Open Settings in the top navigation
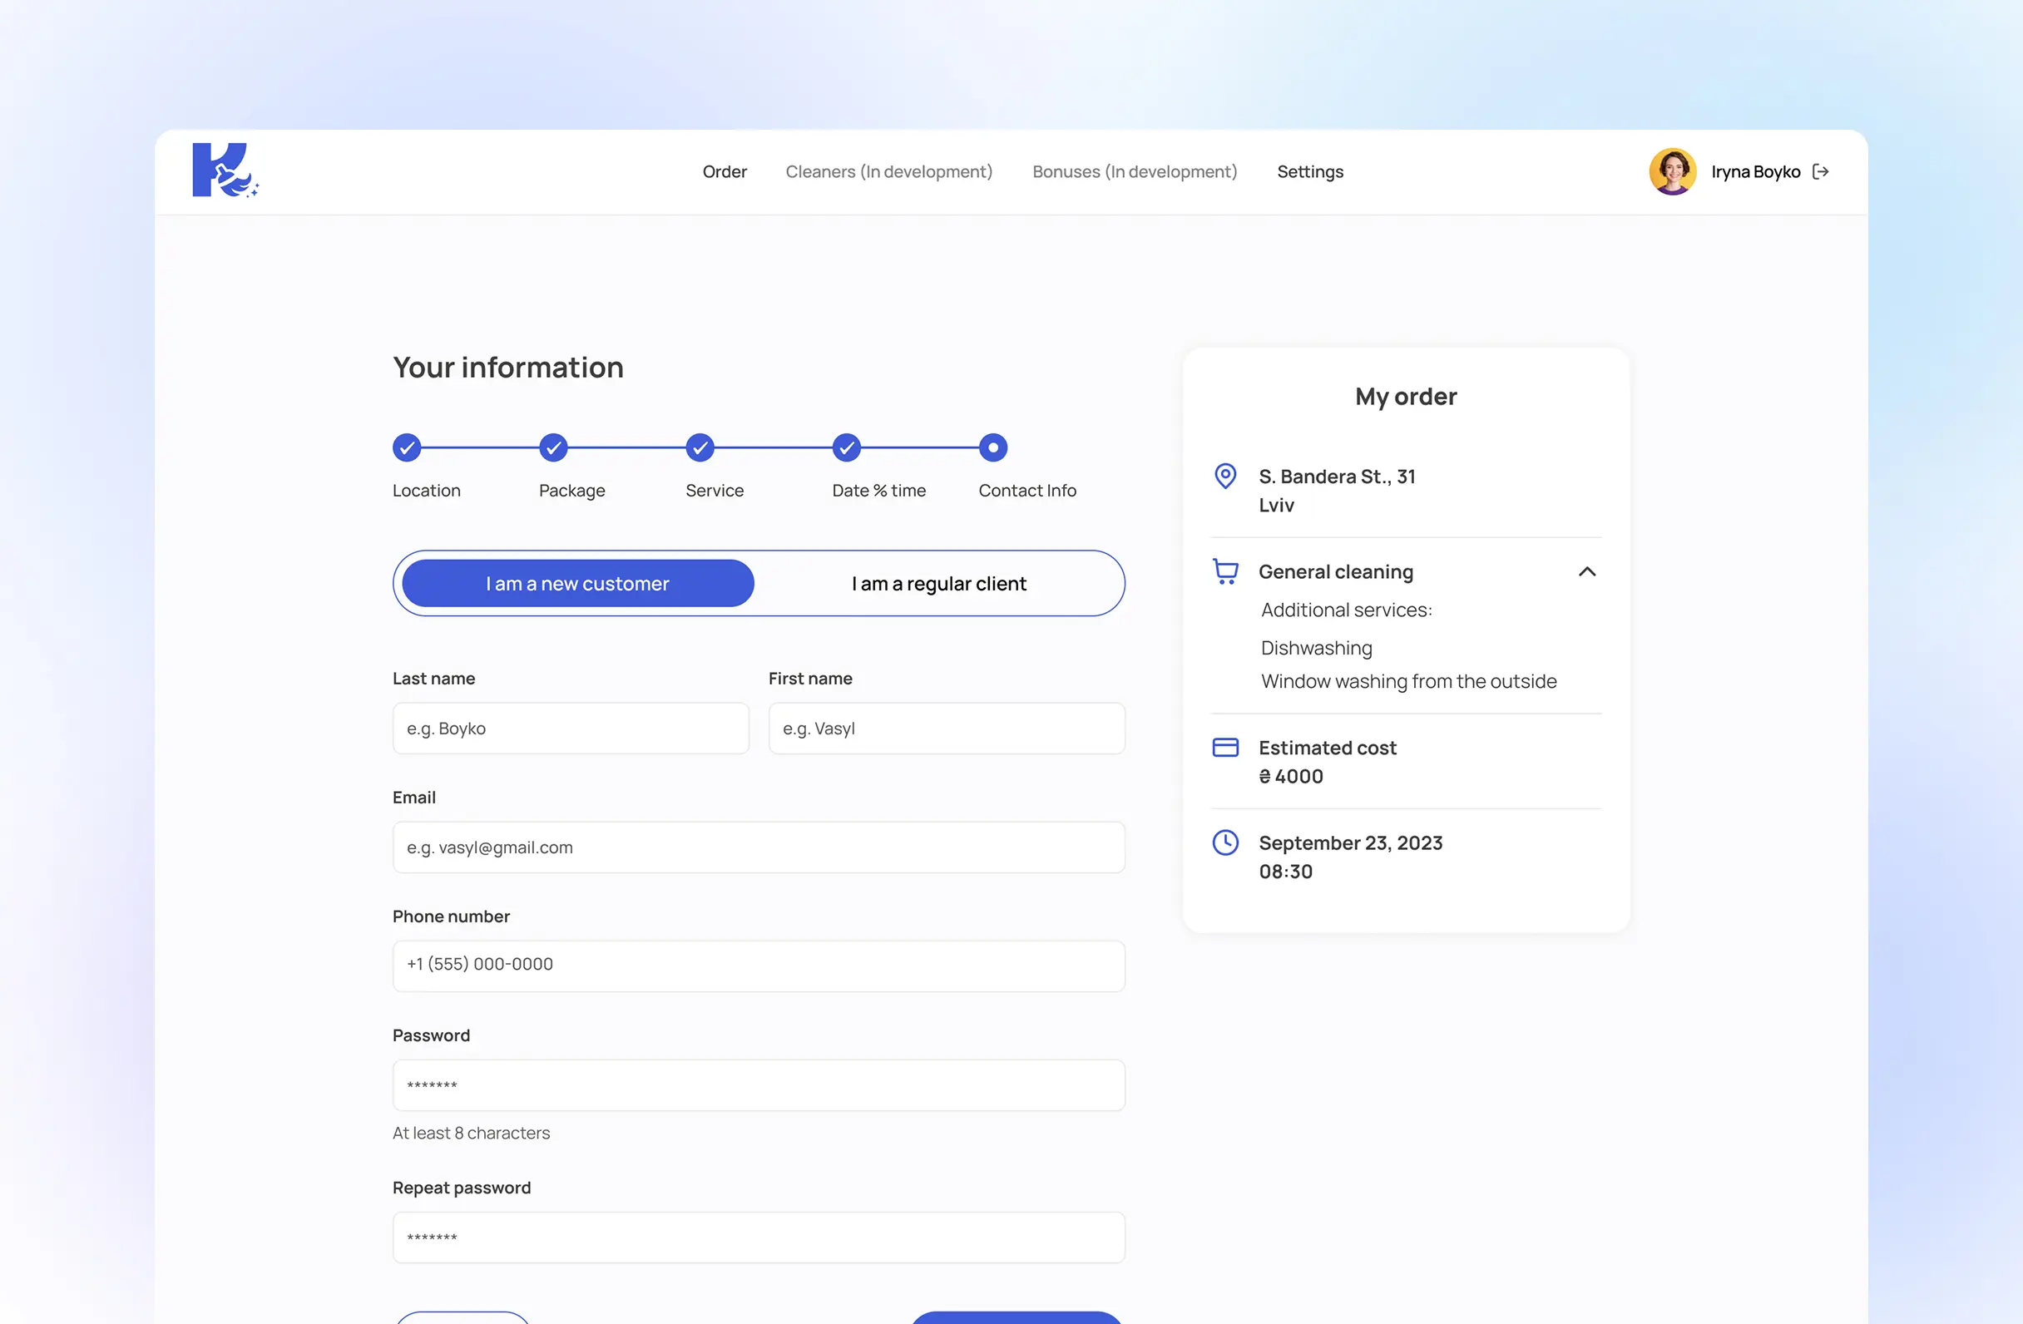This screenshot has width=2023, height=1324. pyautogui.click(x=1309, y=171)
